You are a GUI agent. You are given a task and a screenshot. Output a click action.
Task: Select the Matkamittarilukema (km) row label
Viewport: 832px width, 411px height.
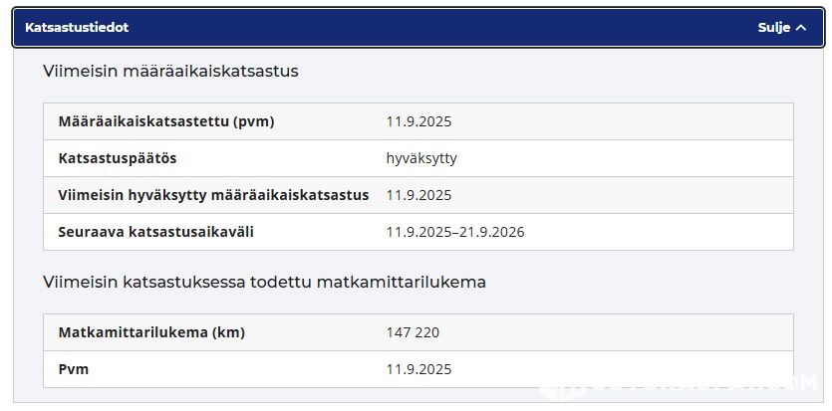tap(151, 332)
